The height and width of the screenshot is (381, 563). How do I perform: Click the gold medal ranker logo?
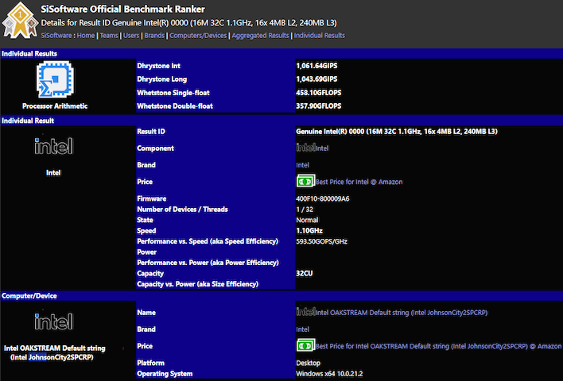click(20, 20)
